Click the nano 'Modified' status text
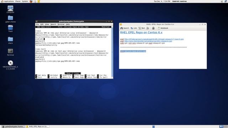This screenshot has height=128, width=228. click(x=105, y=27)
